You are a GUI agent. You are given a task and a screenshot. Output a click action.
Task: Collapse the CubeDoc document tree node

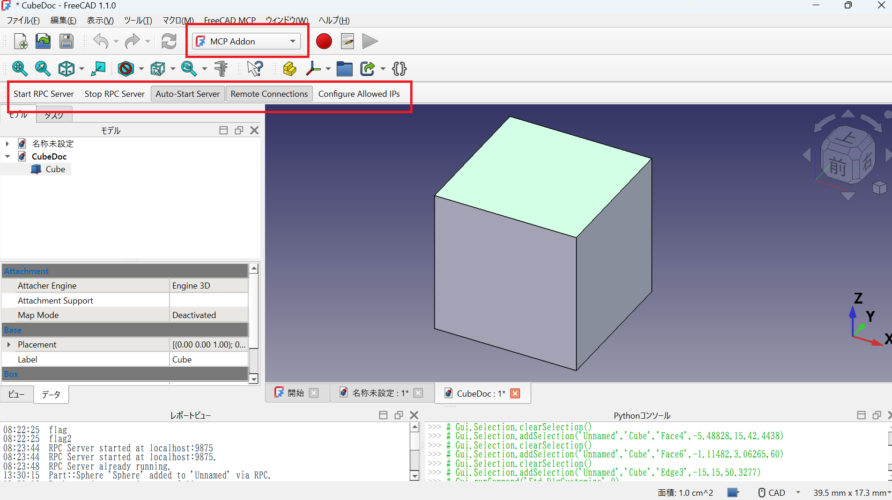click(7, 157)
